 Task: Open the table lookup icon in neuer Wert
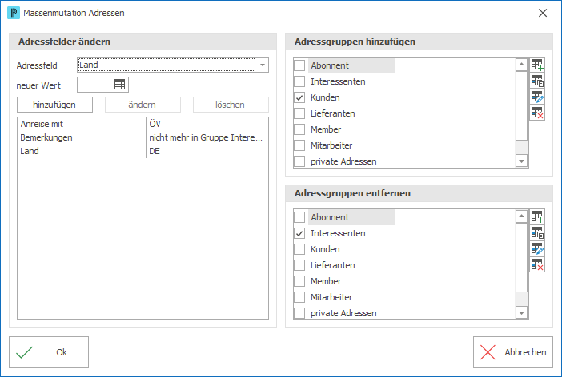click(120, 85)
